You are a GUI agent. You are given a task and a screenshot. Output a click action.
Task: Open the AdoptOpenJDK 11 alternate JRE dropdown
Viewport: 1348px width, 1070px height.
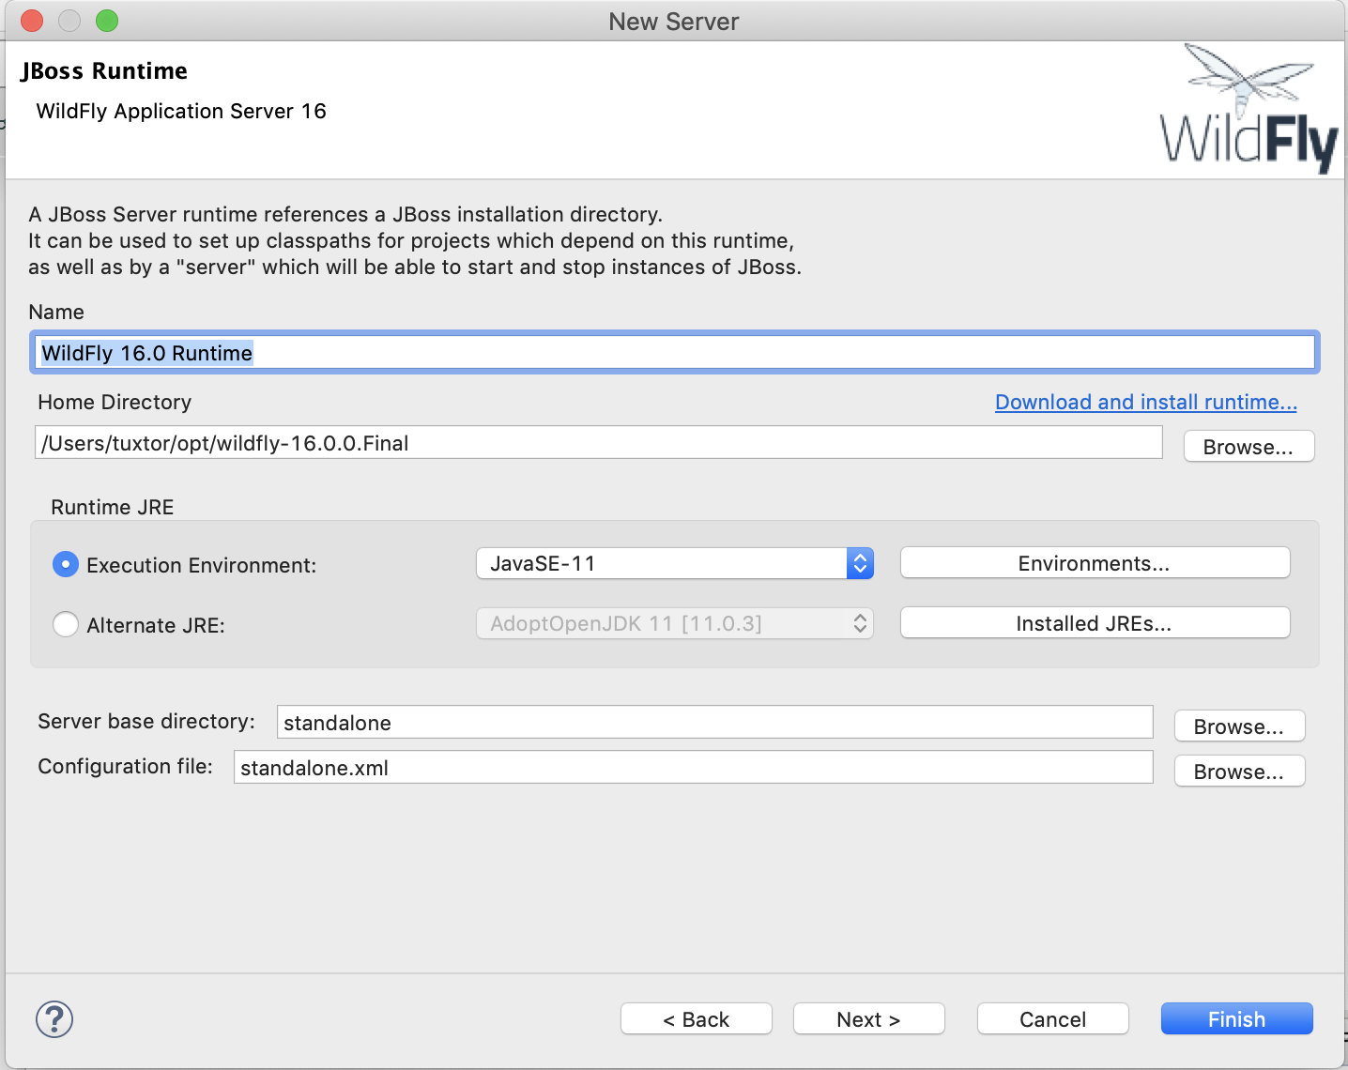click(x=674, y=623)
